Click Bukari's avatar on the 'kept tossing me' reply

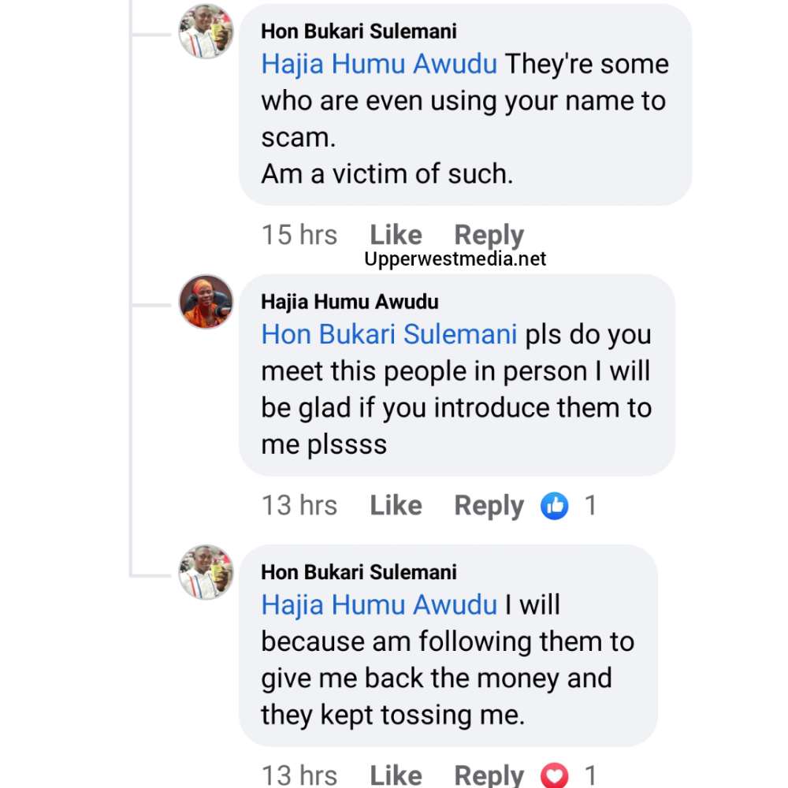pos(206,572)
